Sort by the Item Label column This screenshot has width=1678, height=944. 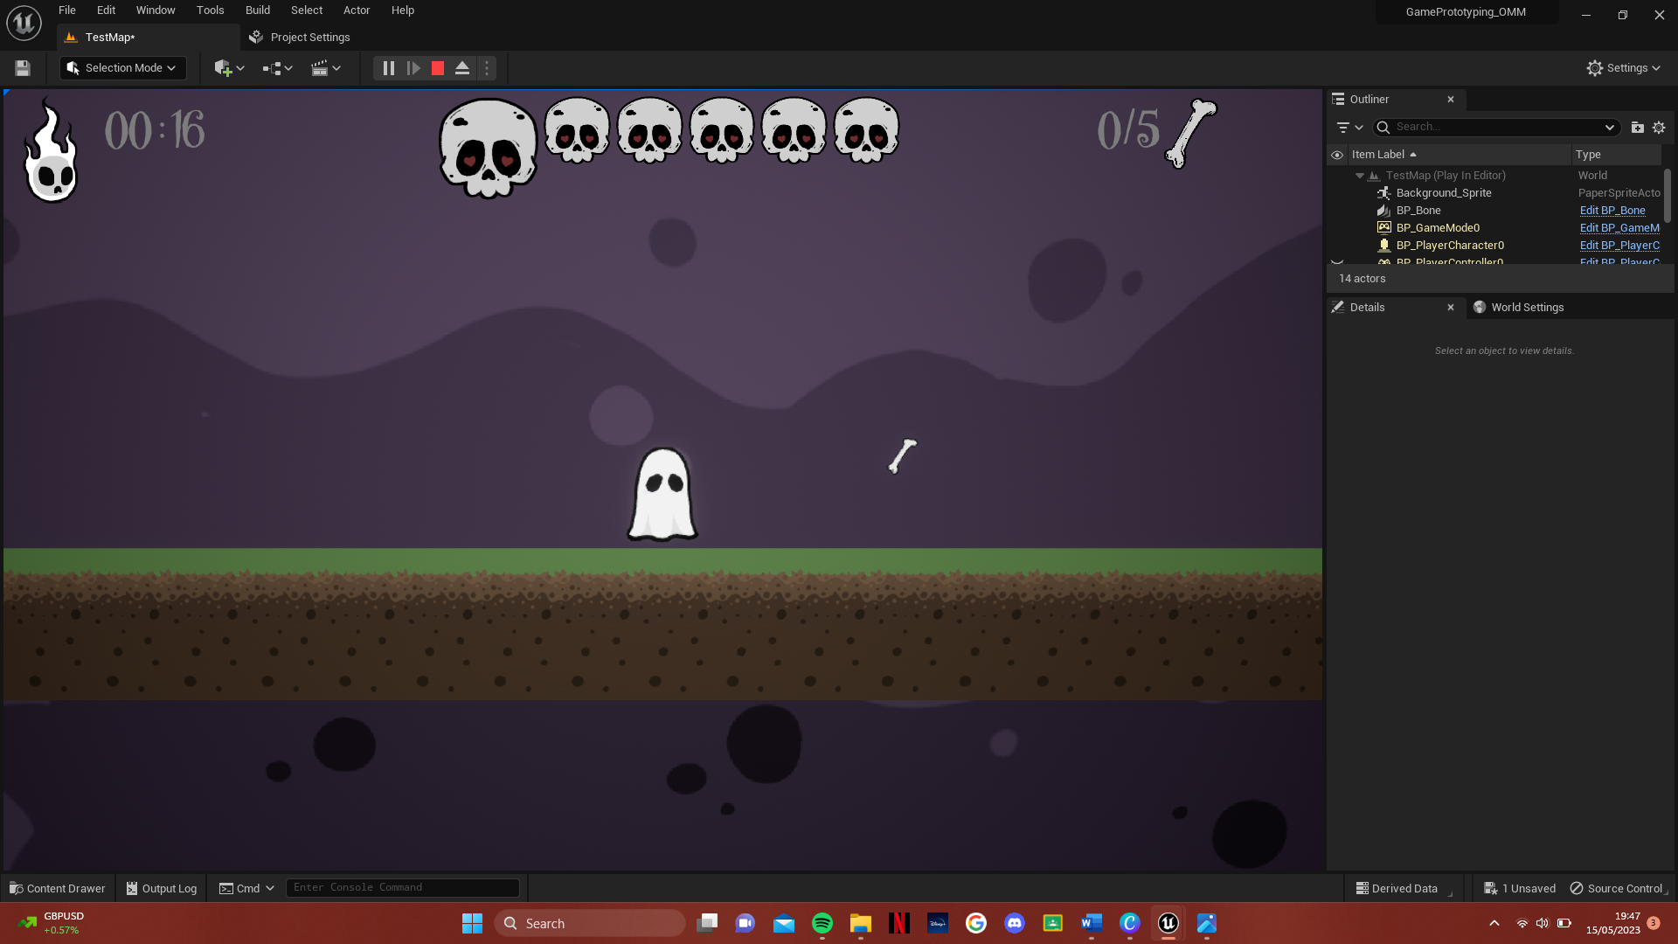[x=1460, y=155]
